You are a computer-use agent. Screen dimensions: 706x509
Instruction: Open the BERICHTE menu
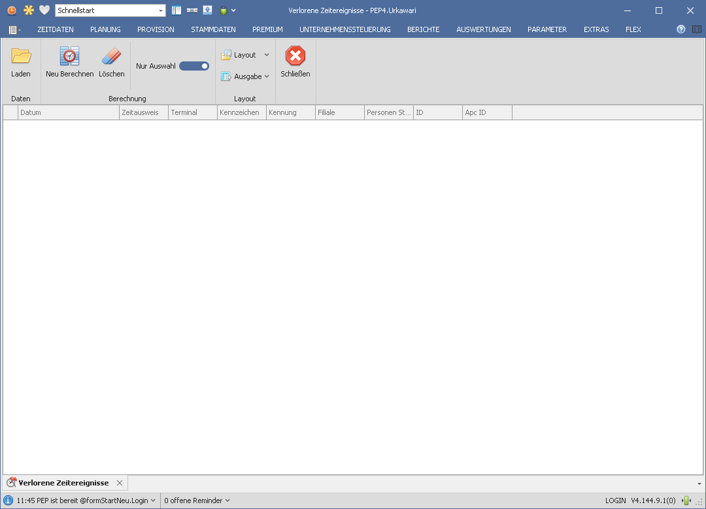(x=423, y=29)
